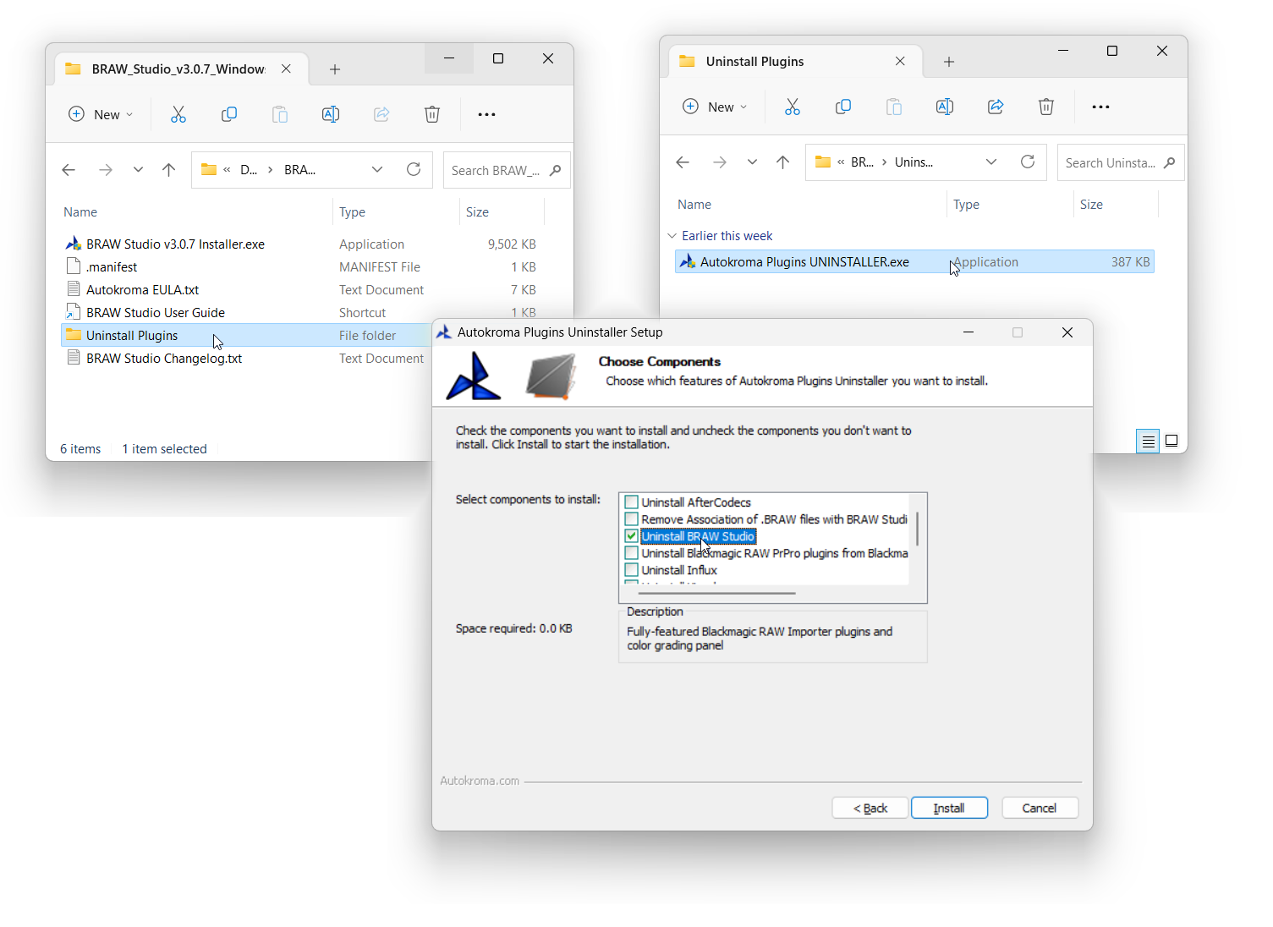This screenshot has width=1273, height=927.
Task: Open See more options in BRAW_Studio toolbar
Action: 486,114
